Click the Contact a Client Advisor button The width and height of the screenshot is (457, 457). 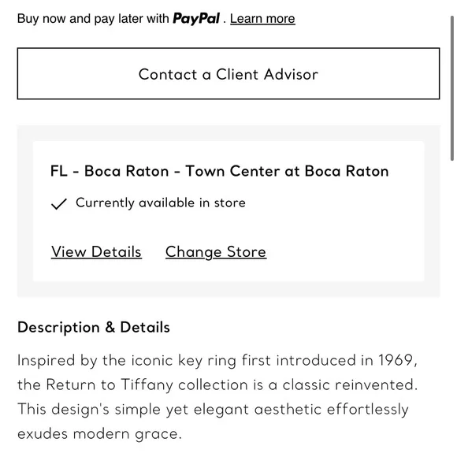(x=228, y=73)
